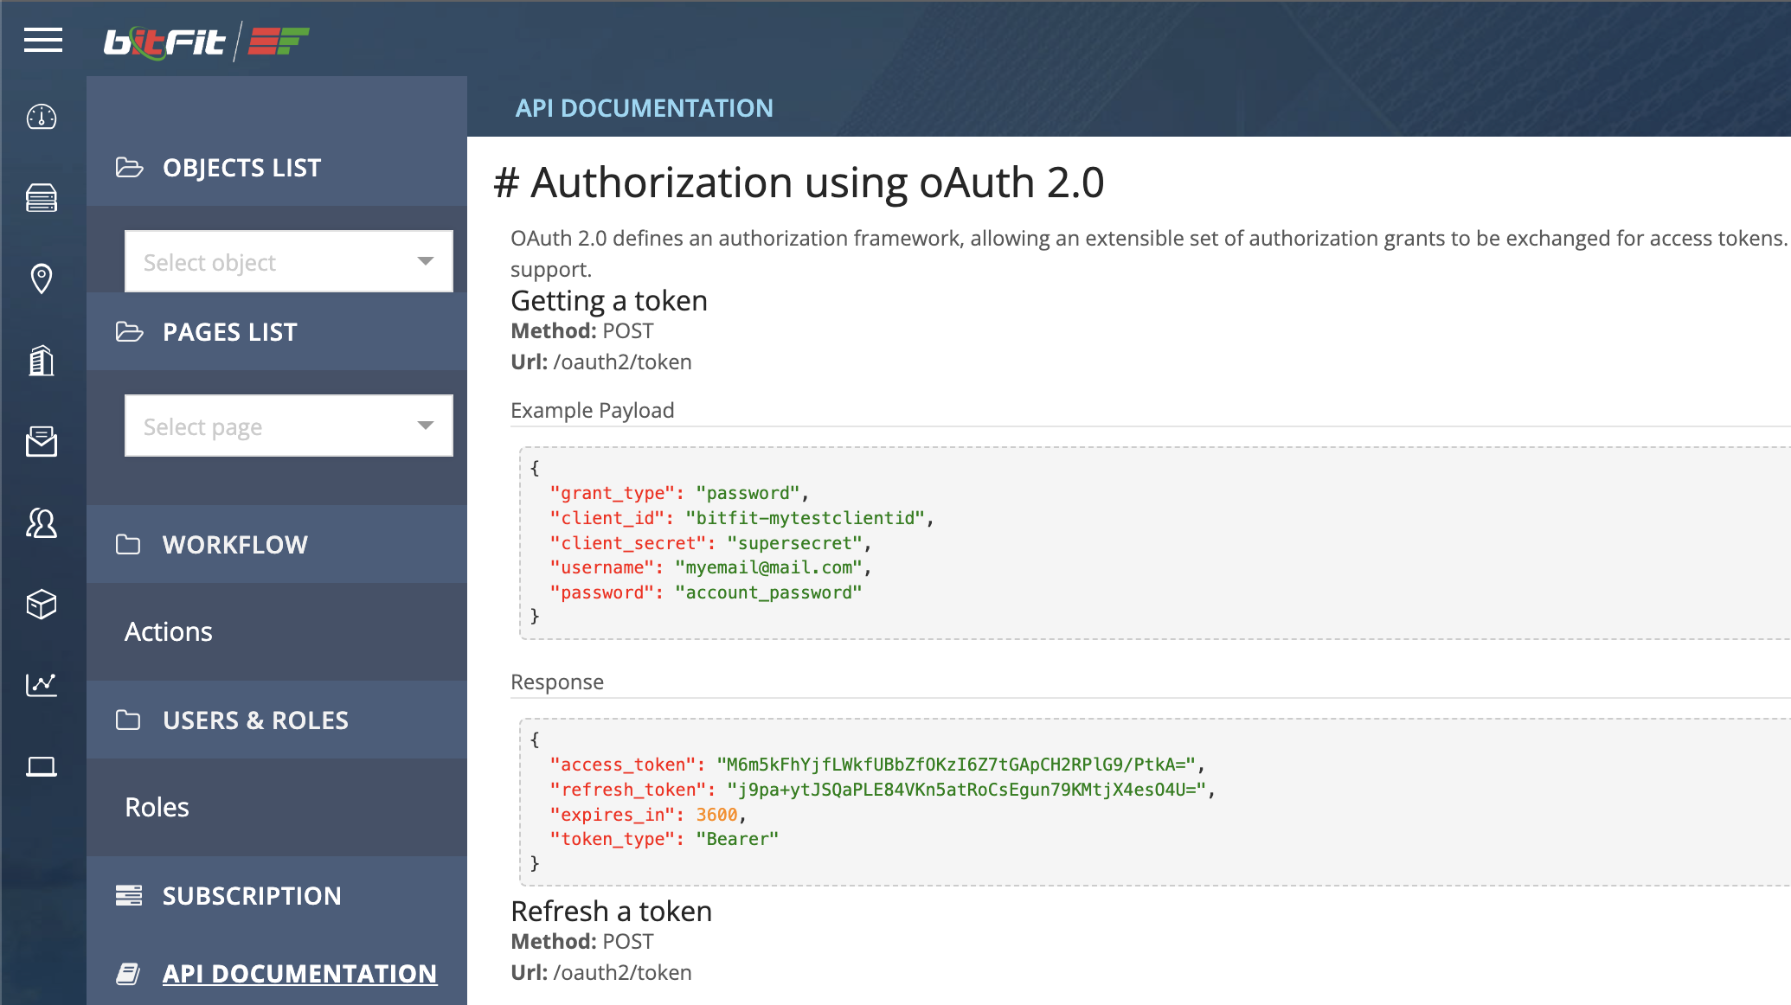1791x1005 pixels.
Task: Click the API Documentation sidebar link
Action: (x=299, y=974)
